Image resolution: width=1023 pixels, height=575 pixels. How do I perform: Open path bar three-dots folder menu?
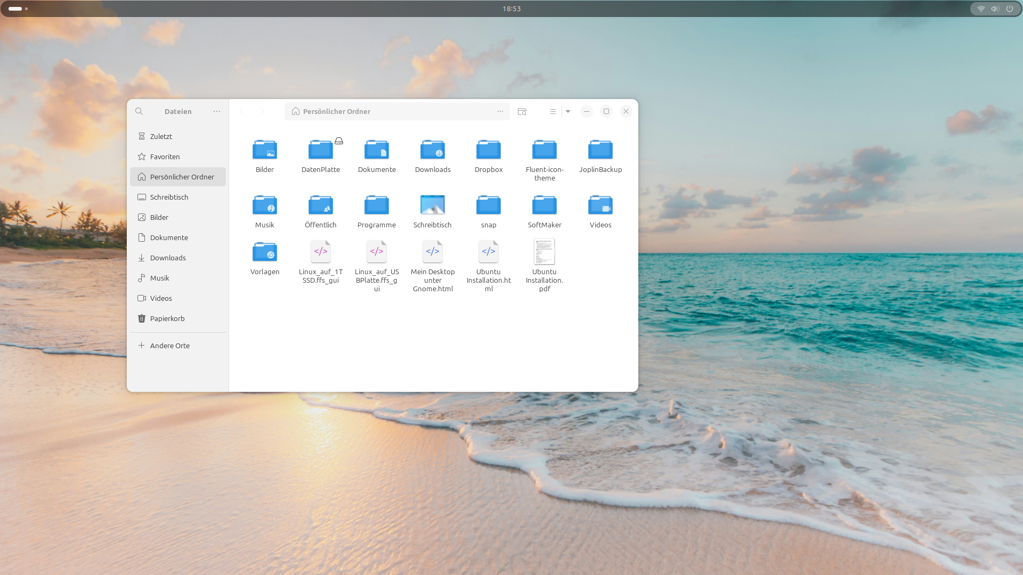point(500,111)
